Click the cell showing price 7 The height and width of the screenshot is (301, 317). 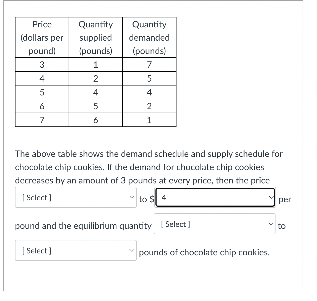(42, 120)
